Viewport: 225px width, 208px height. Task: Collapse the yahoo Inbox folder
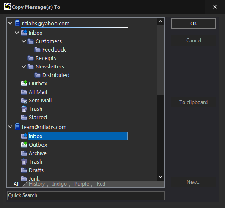coord(17,33)
